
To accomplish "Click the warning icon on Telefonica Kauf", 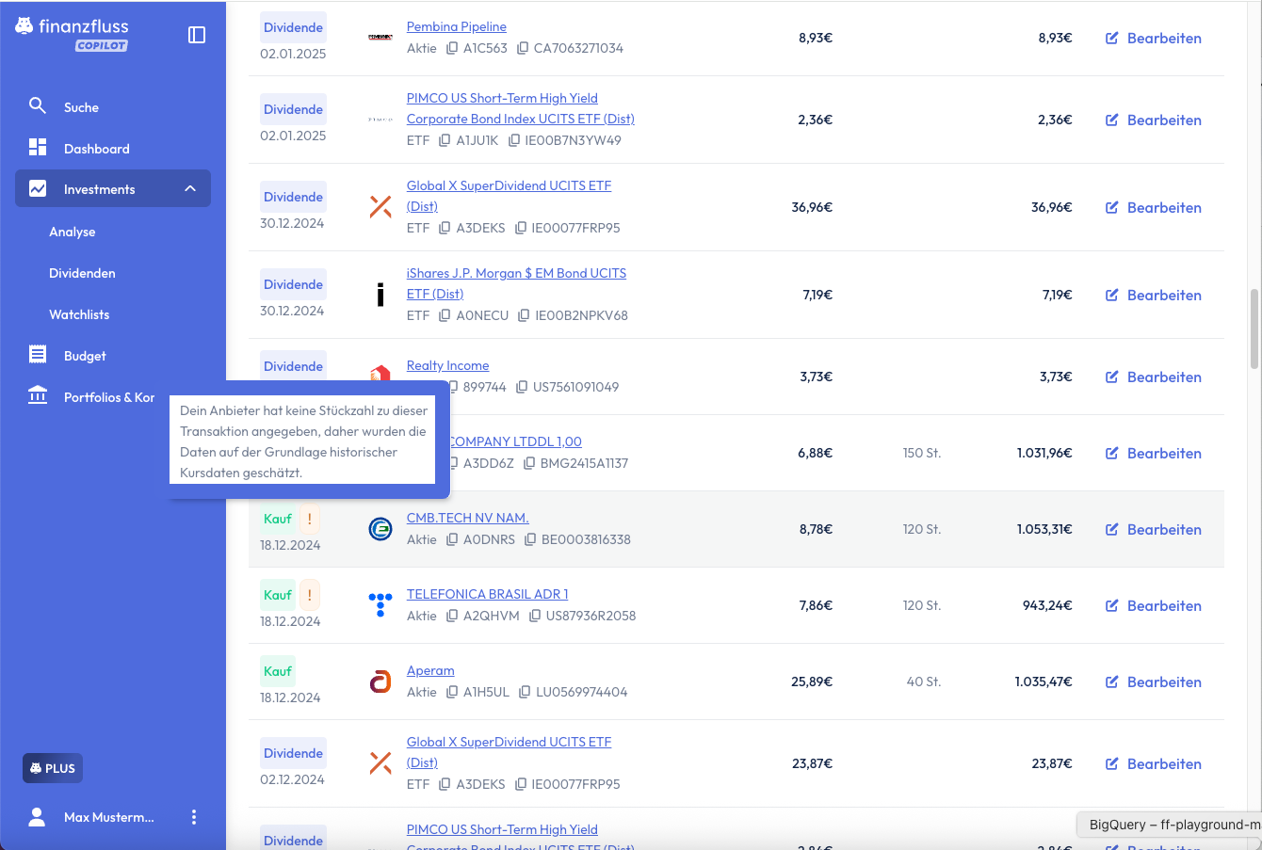I will (x=309, y=595).
